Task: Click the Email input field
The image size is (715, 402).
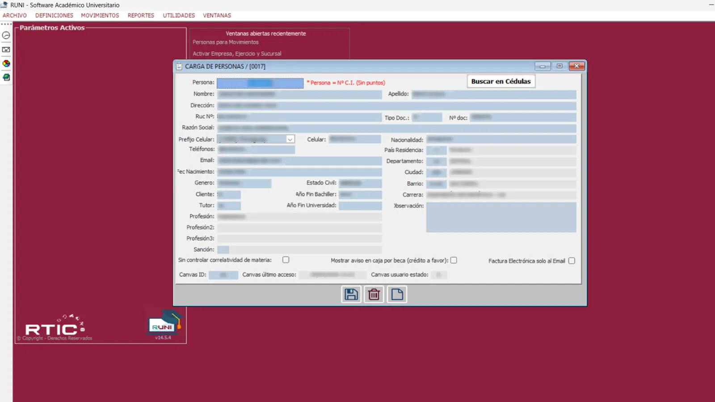Action: (299, 160)
